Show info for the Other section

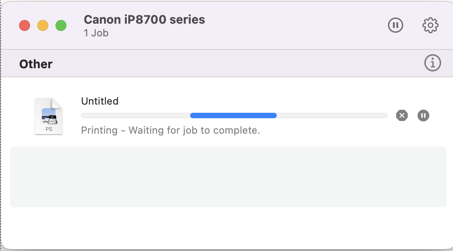pos(432,63)
